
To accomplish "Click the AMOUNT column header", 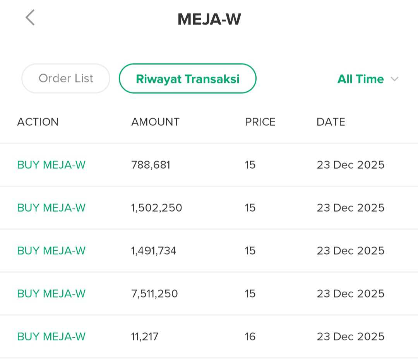I will pyautogui.click(x=155, y=122).
